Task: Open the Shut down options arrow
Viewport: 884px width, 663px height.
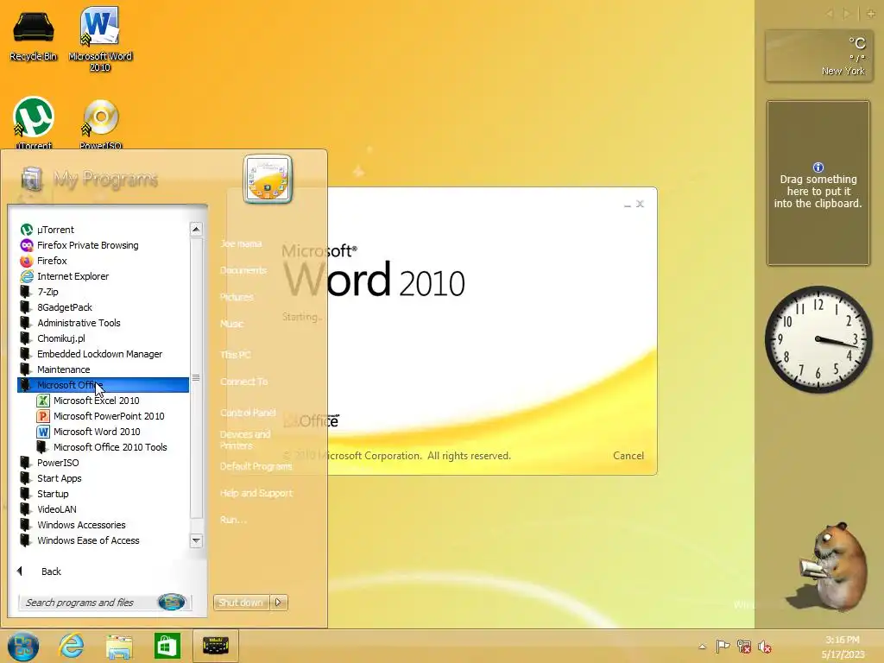Action: point(279,603)
